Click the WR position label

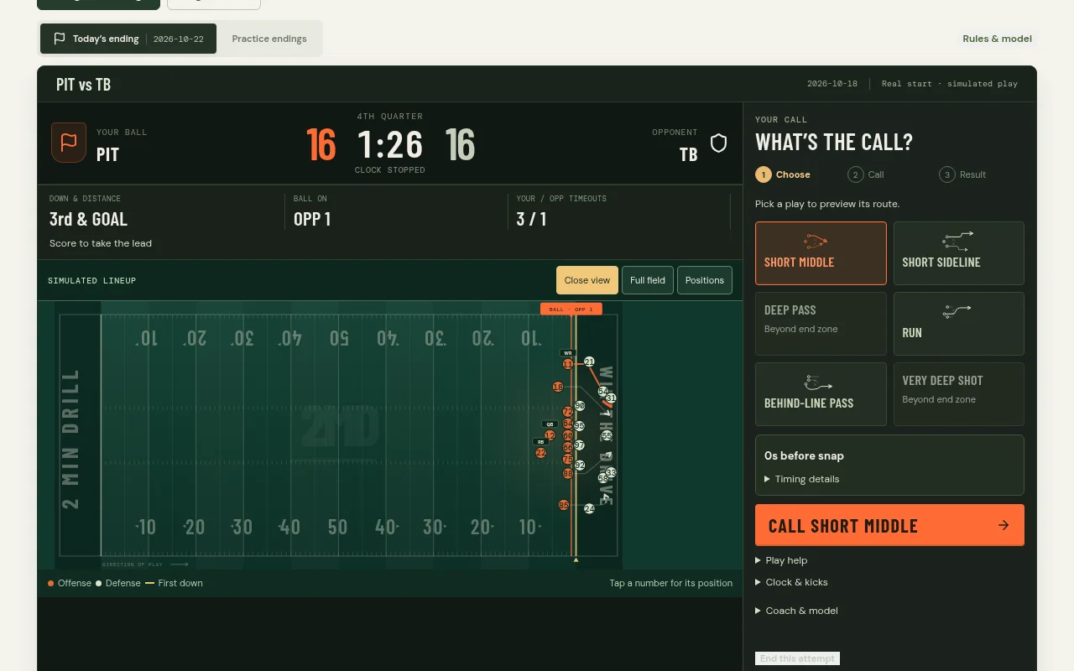pyautogui.click(x=568, y=353)
